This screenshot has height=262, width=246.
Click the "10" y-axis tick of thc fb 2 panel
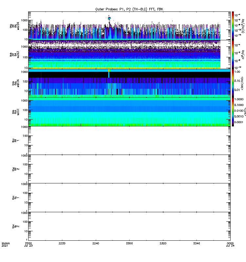click(x=26, y=231)
